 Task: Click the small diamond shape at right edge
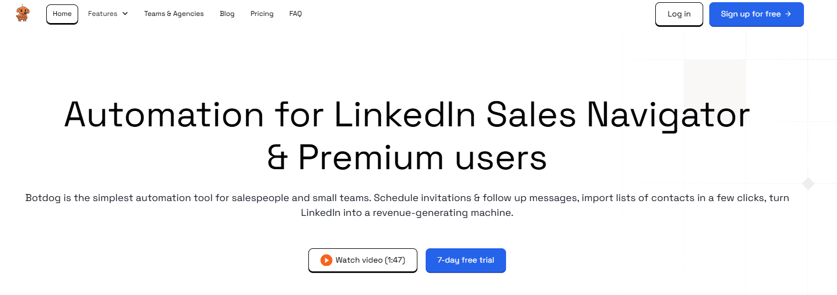tap(808, 183)
